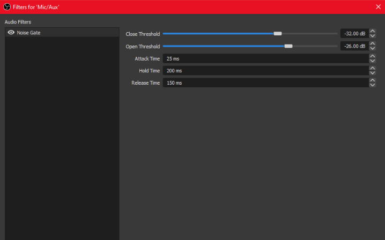Screen dimensions: 385x240
Task: Decrease Release Time with the down arrow
Action: [372, 85]
